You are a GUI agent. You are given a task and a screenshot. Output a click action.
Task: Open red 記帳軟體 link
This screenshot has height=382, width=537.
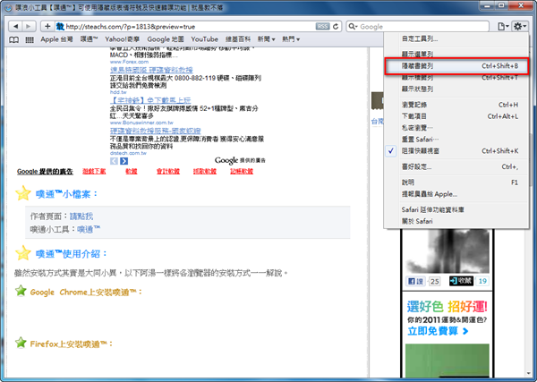[x=242, y=171]
